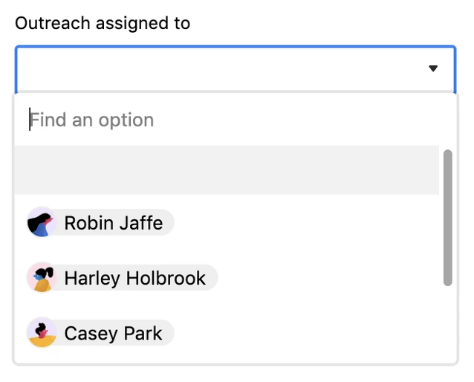Choose the Robin Jaffe name label
The height and width of the screenshot is (382, 474).
114,223
